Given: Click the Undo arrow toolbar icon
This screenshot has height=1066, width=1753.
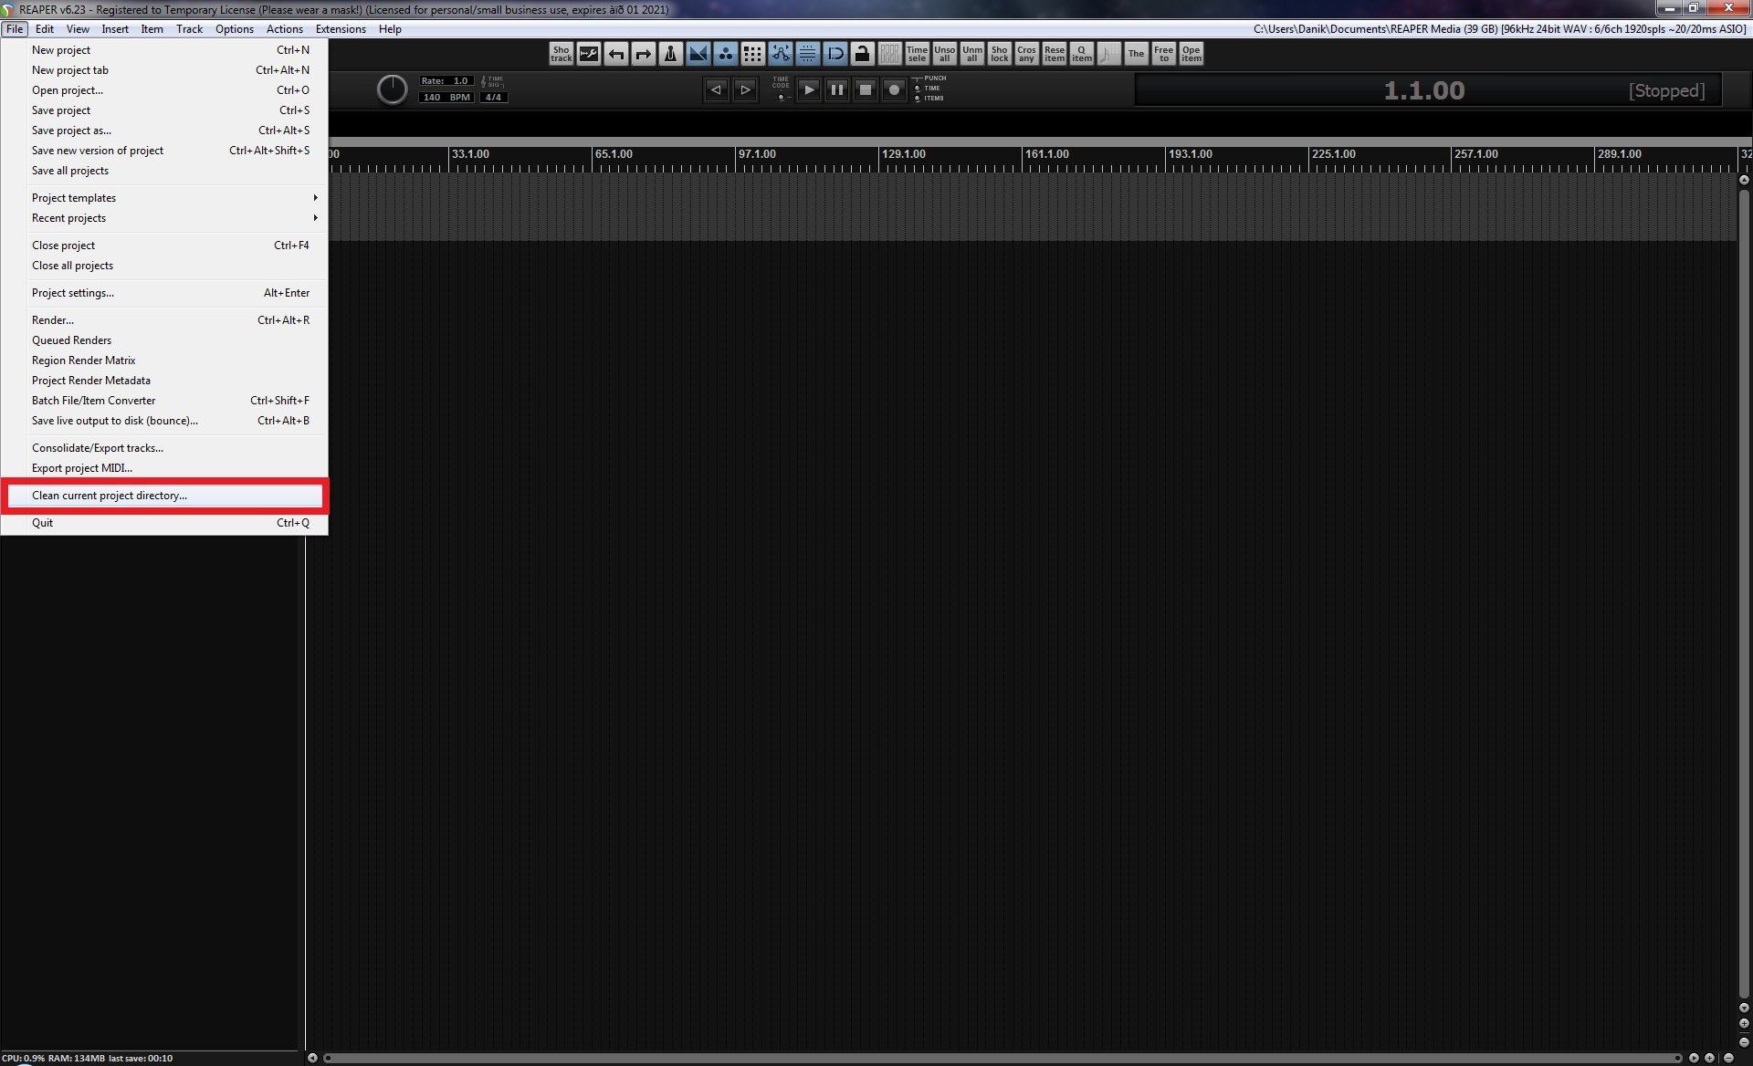Looking at the screenshot, I should point(616,54).
